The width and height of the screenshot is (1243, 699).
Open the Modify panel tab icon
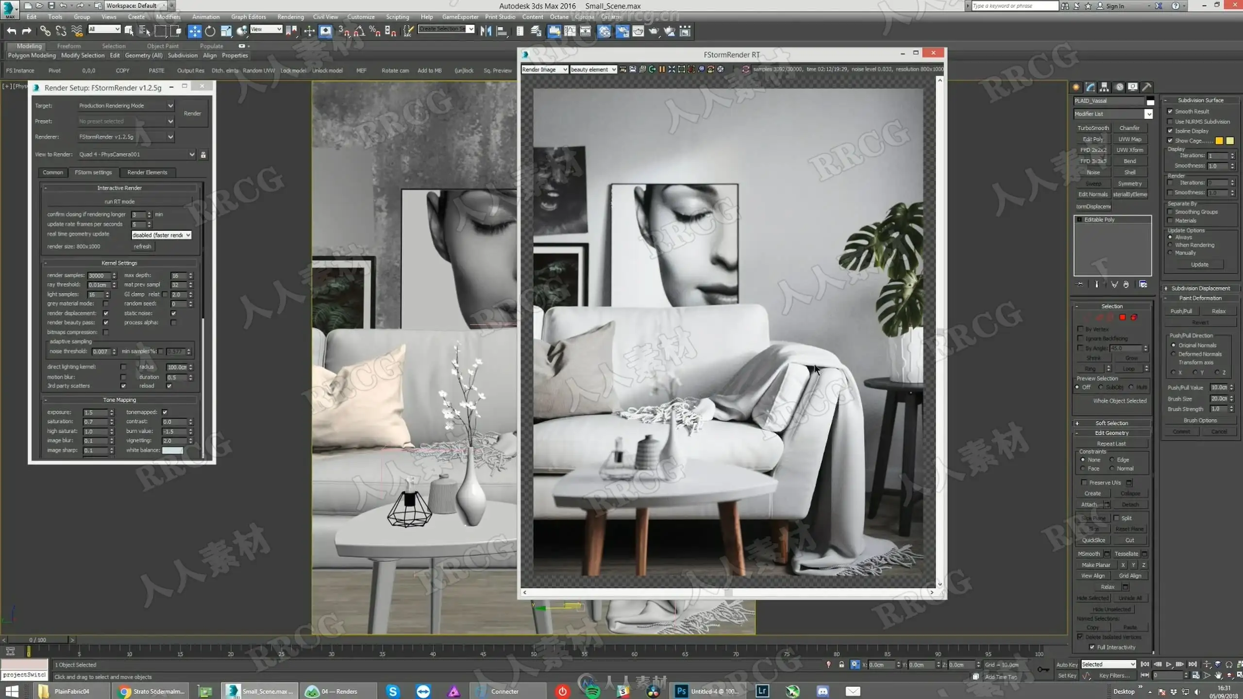1091,87
